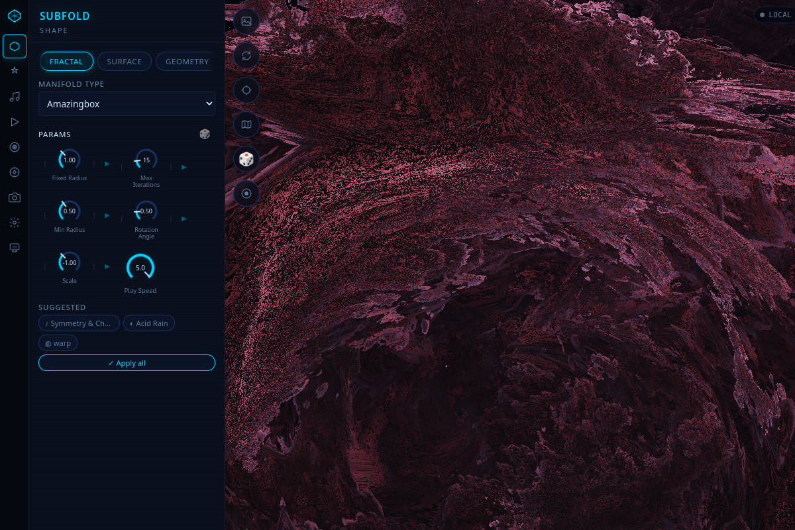Viewport: 795px width, 530px height.
Task: Click the SUBFOLD title text
Action: (x=65, y=16)
